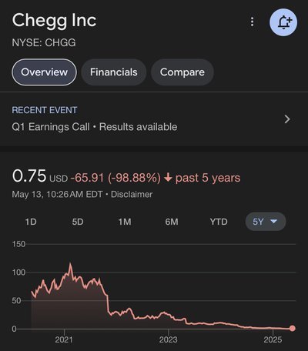Select the Overview tab
The width and height of the screenshot is (308, 351).
pos(44,72)
